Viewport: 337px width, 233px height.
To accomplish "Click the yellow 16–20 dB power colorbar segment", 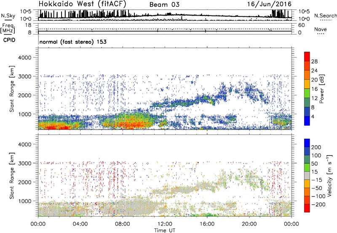I will pos(307,84).
